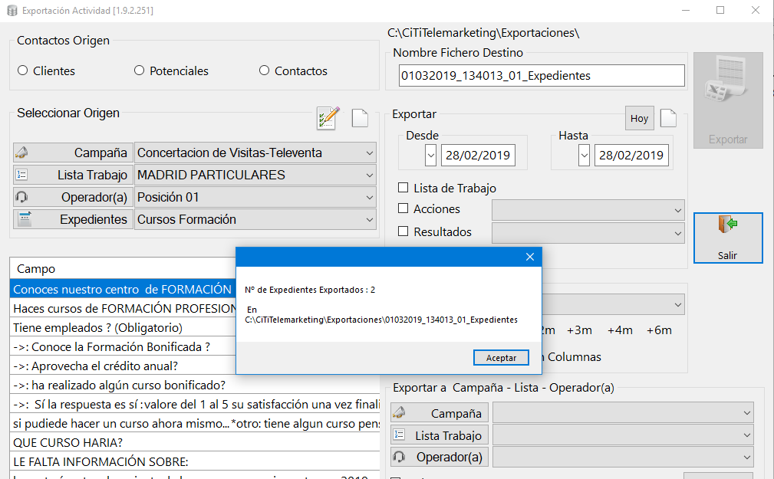Click the Excel Exportar icon button

click(728, 100)
